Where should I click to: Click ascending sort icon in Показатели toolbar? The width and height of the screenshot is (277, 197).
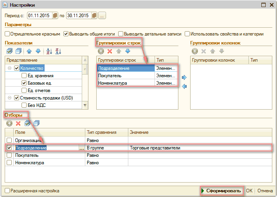[x=49, y=51]
